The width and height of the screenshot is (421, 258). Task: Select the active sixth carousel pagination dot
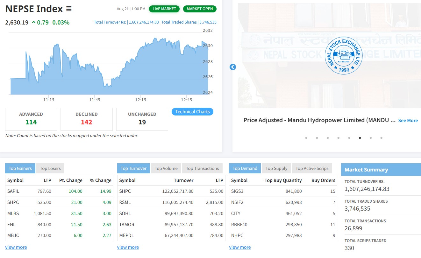pyautogui.click(x=360, y=138)
